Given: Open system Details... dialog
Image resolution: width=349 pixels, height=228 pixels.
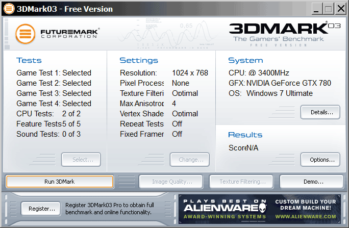Looking at the screenshot, I should (320, 112).
